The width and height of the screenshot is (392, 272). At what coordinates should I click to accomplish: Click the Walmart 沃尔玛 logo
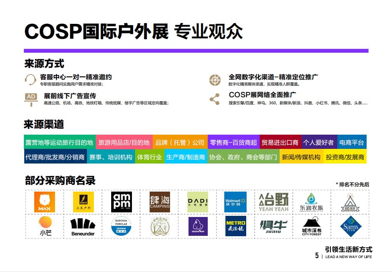point(235,202)
